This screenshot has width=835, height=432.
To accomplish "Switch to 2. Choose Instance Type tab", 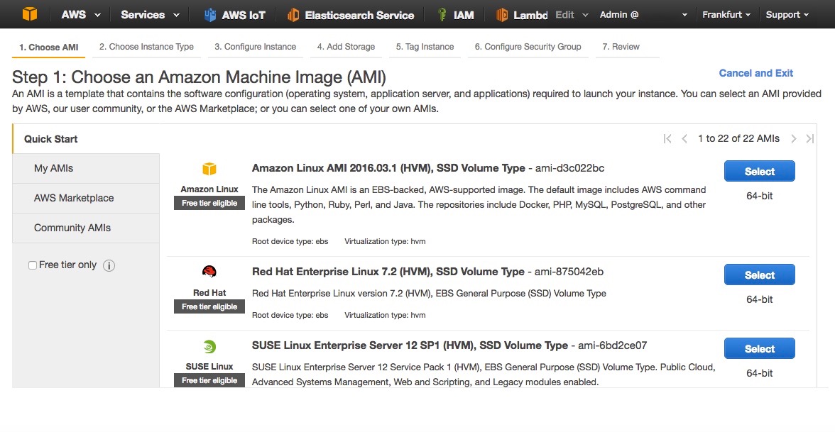I will 146,47.
